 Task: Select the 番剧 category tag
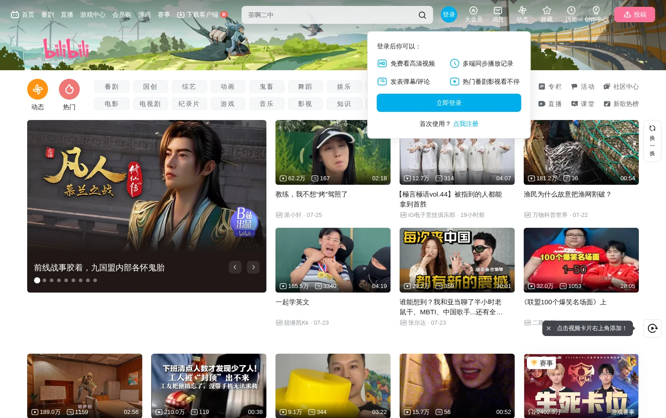click(111, 86)
